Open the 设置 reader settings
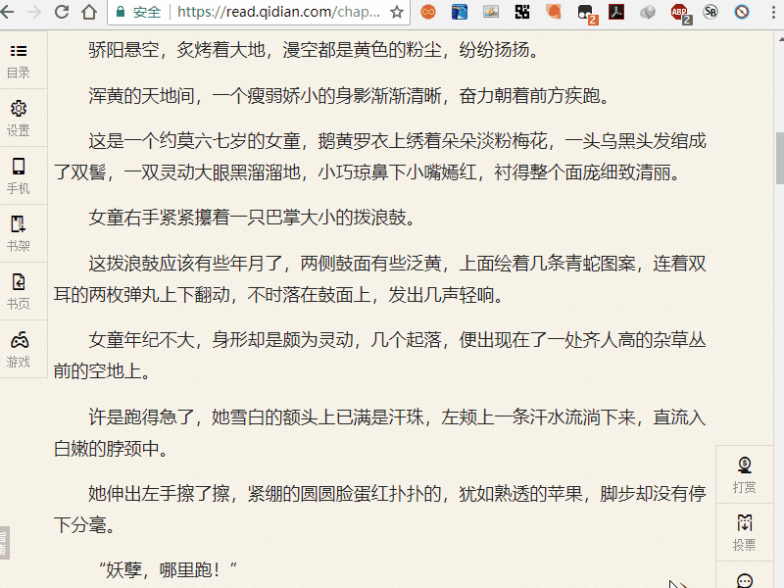The width and height of the screenshot is (784, 588). 19,119
